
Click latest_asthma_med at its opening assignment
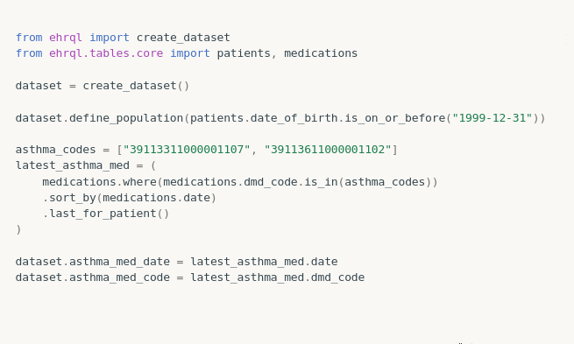pyautogui.click(x=73, y=165)
